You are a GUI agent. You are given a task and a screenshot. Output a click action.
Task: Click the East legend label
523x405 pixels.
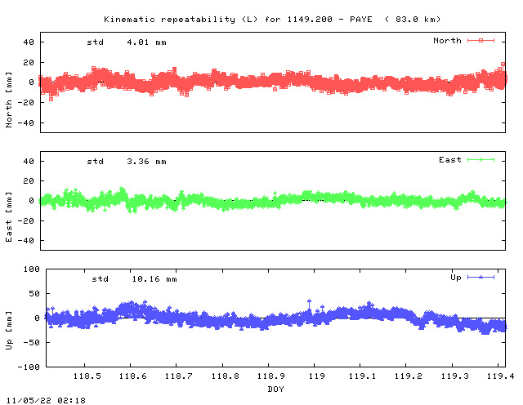point(450,160)
